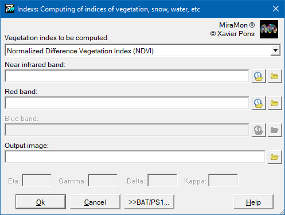
Task: Click the Indexs app icon in title bar
Action: (x=10, y=9)
